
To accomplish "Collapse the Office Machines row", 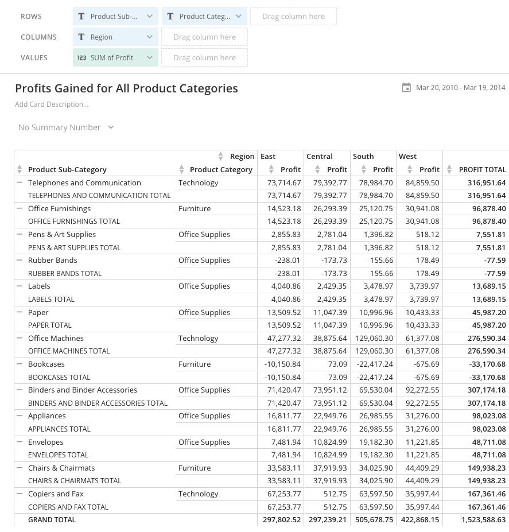I will point(20,338).
